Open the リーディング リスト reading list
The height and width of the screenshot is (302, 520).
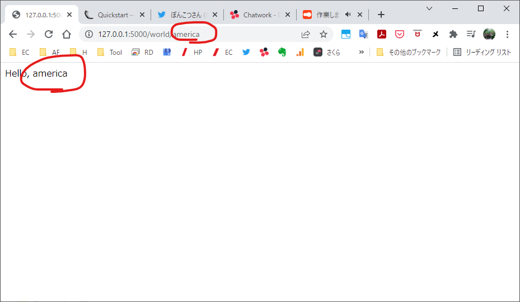point(482,52)
